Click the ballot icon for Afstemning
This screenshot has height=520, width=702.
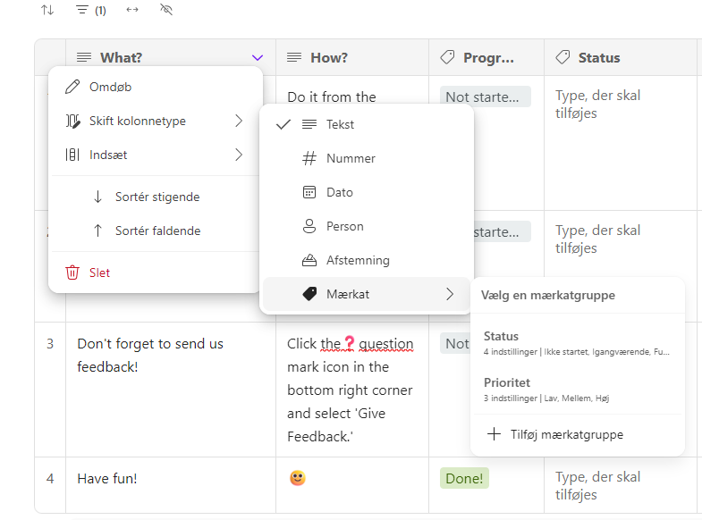(309, 260)
